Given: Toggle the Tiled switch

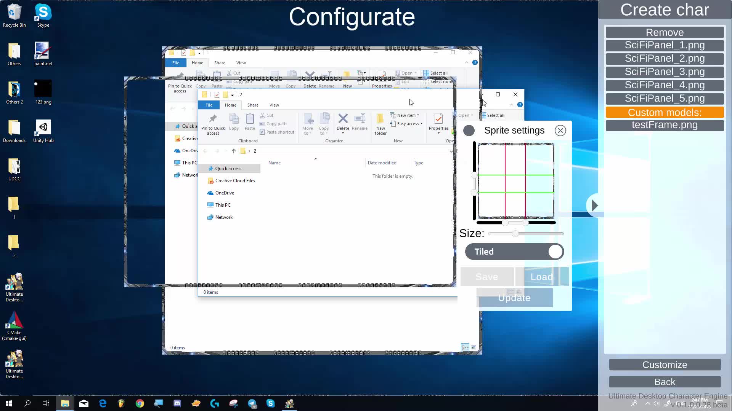Looking at the screenshot, I should [x=514, y=252].
